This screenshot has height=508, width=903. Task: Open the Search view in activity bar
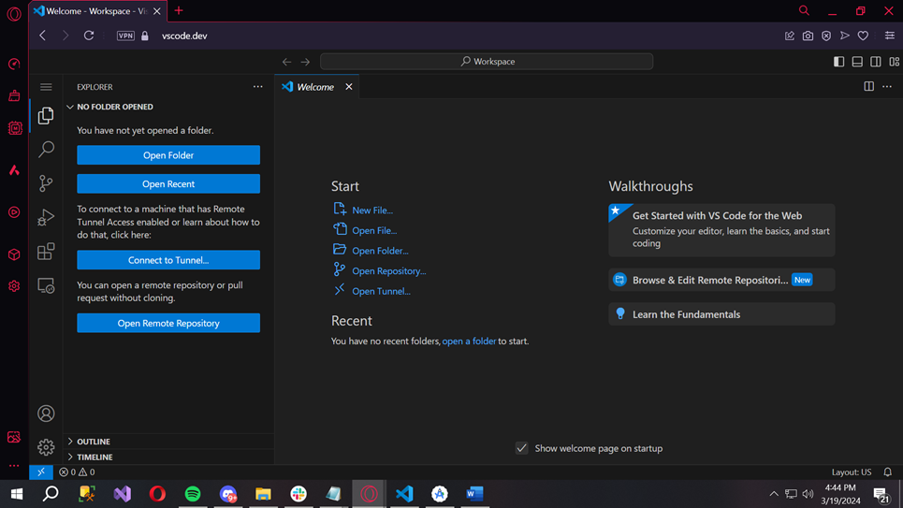(x=46, y=149)
